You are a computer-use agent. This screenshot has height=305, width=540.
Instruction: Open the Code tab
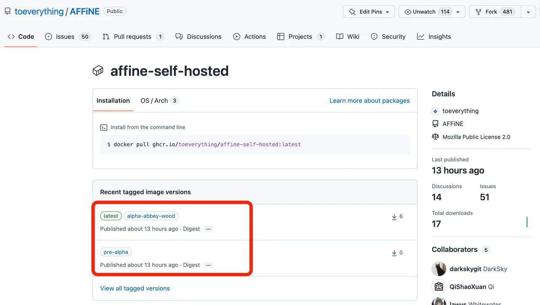coord(21,37)
